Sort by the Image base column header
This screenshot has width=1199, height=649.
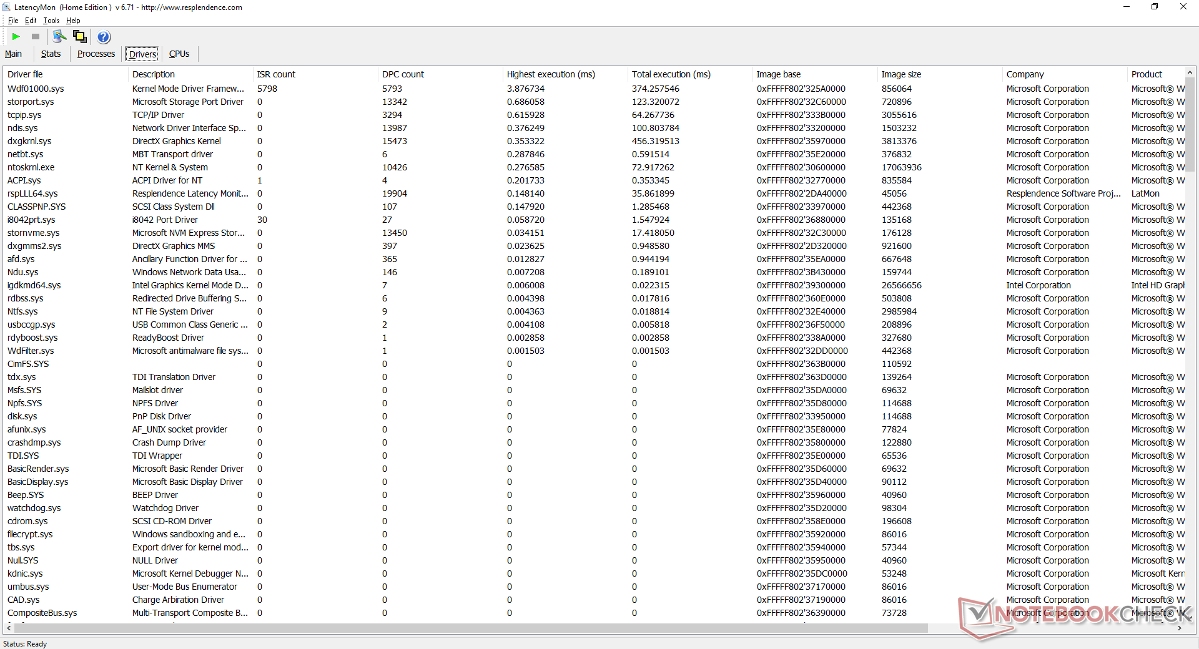point(815,74)
